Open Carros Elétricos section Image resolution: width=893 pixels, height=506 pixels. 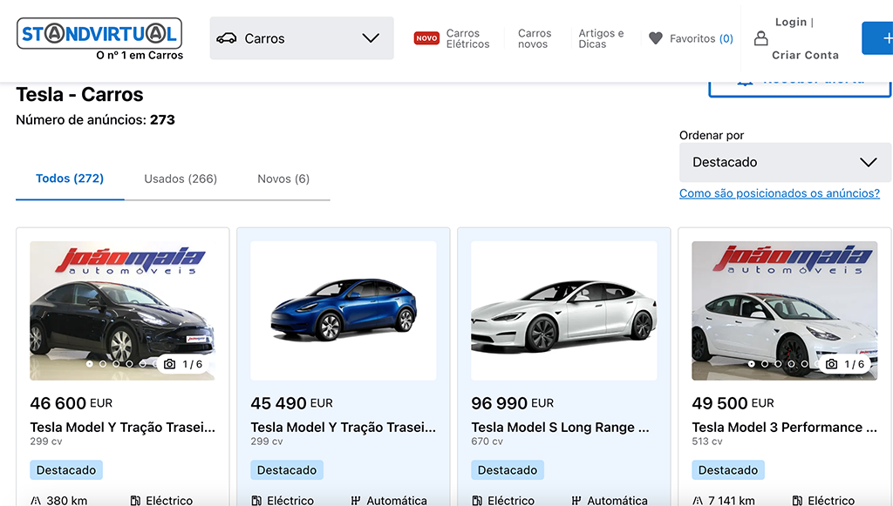click(x=467, y=38)
